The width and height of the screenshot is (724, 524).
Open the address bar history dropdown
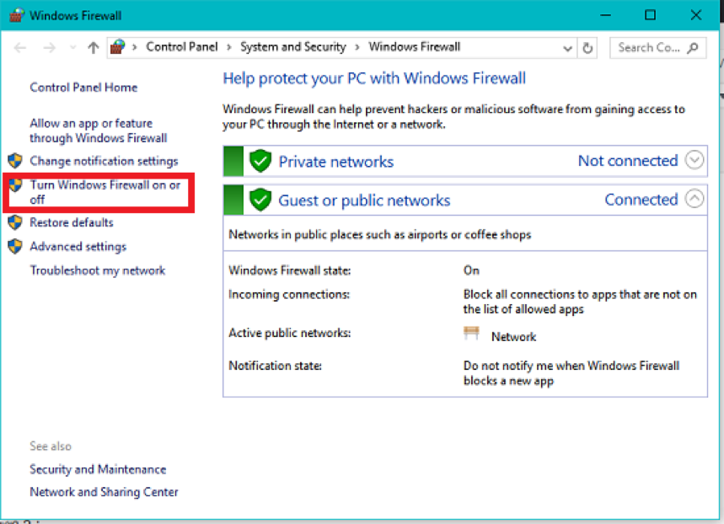coord(567,48)
